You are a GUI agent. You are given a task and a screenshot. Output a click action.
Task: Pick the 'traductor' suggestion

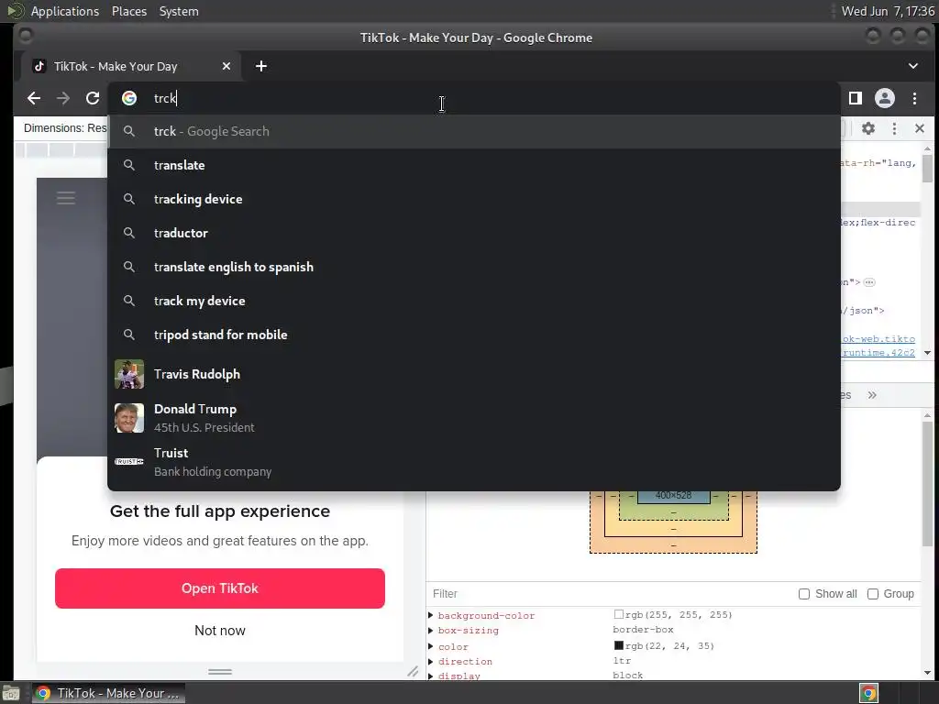coord(474,234)
